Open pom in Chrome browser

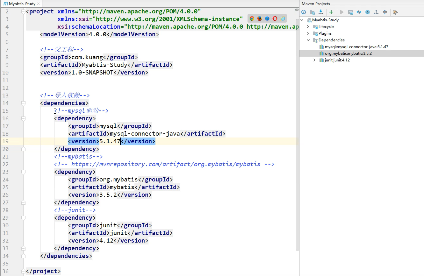coord(252,19)
